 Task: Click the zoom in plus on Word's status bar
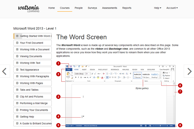click(167, 126)
